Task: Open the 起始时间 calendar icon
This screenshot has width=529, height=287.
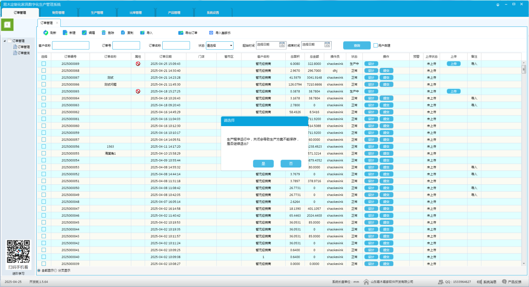Action: [x=282, y=45]
